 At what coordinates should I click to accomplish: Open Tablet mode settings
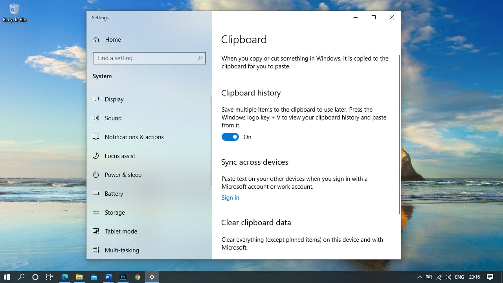[x=121, y=231]
